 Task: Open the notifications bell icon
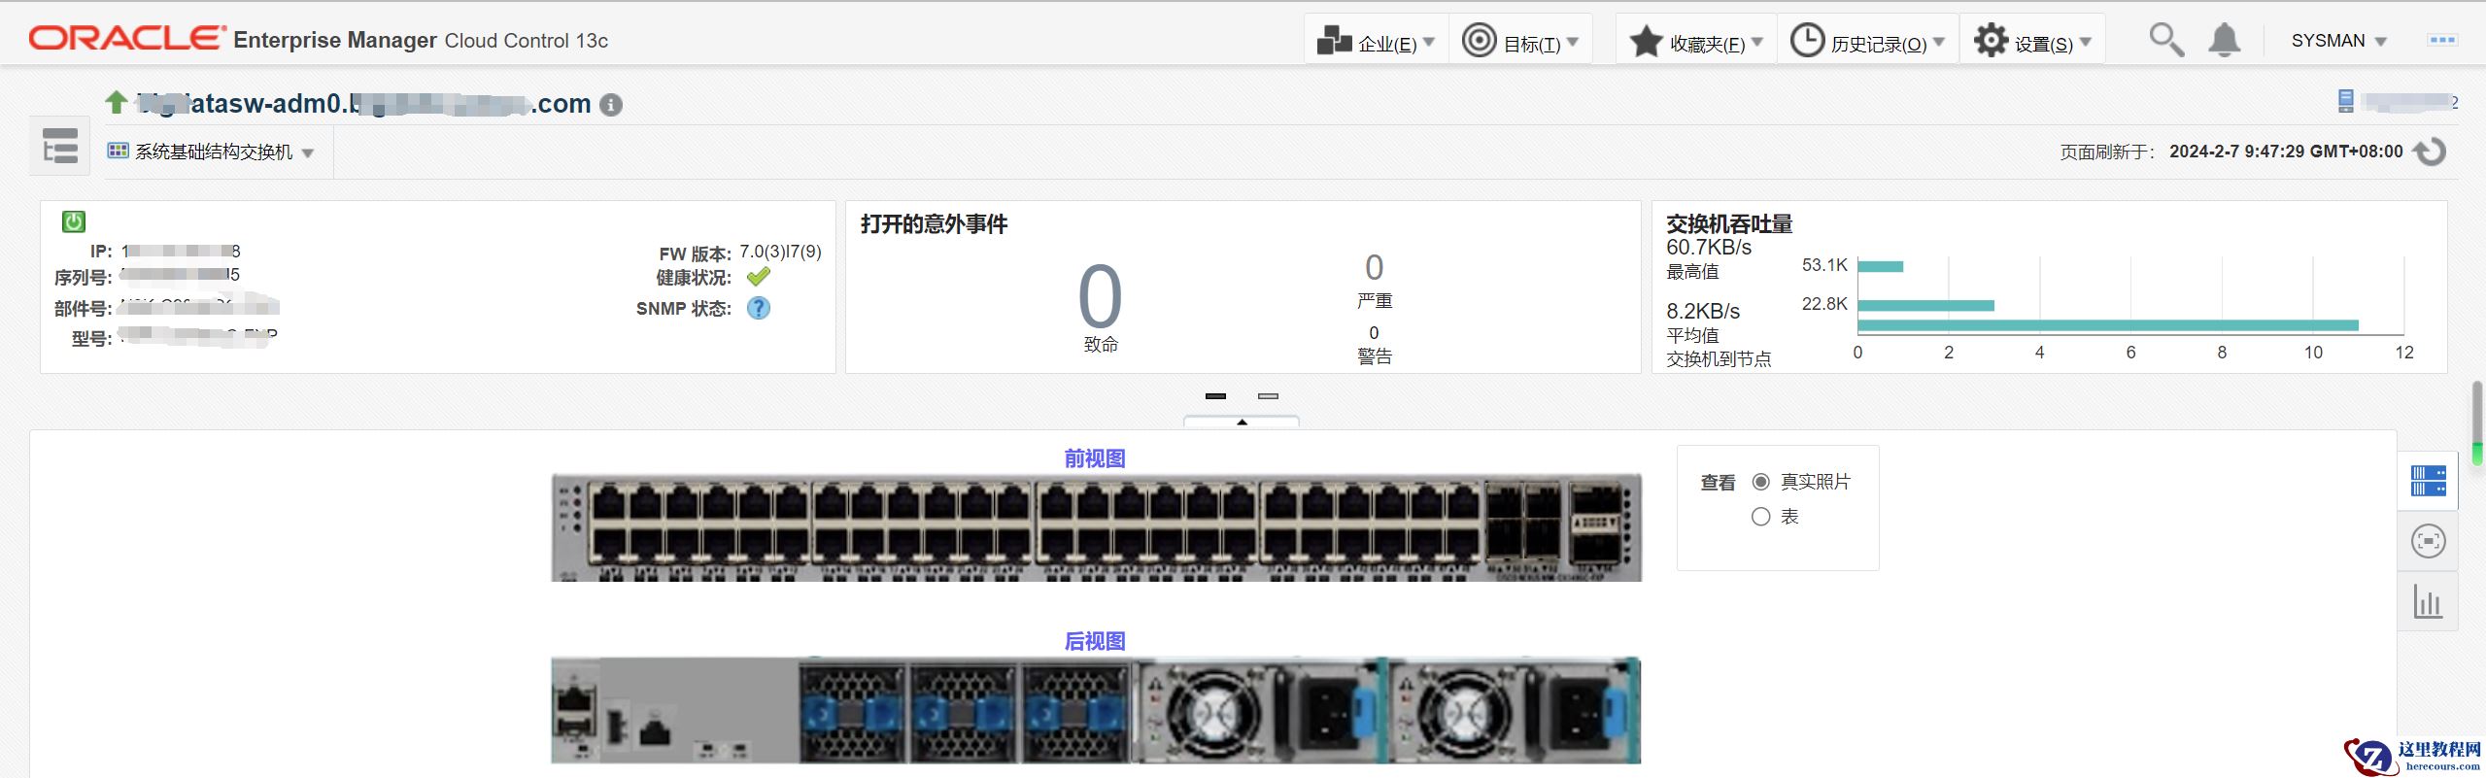[x=2224, y=41]
